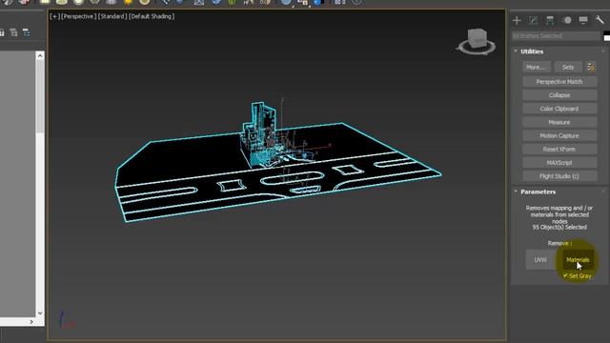Screen dimensions: 610x343
Task: Open the Motion Capture utility
Action: point(559,135)
